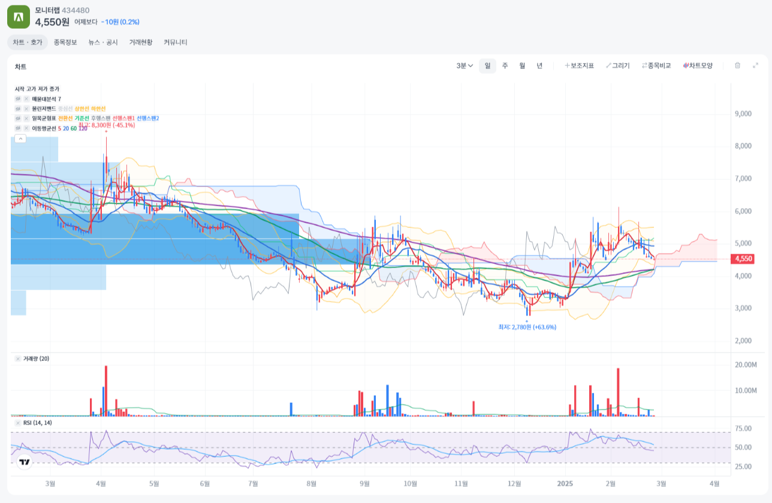Open the 차트모양 chart style menu

[698, 66]
